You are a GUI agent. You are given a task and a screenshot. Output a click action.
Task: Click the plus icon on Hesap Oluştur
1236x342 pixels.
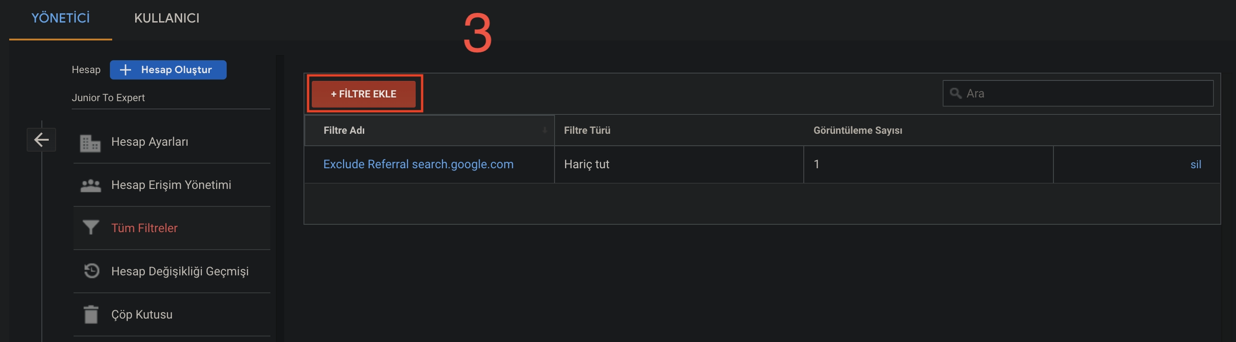[x=125, y=69]
